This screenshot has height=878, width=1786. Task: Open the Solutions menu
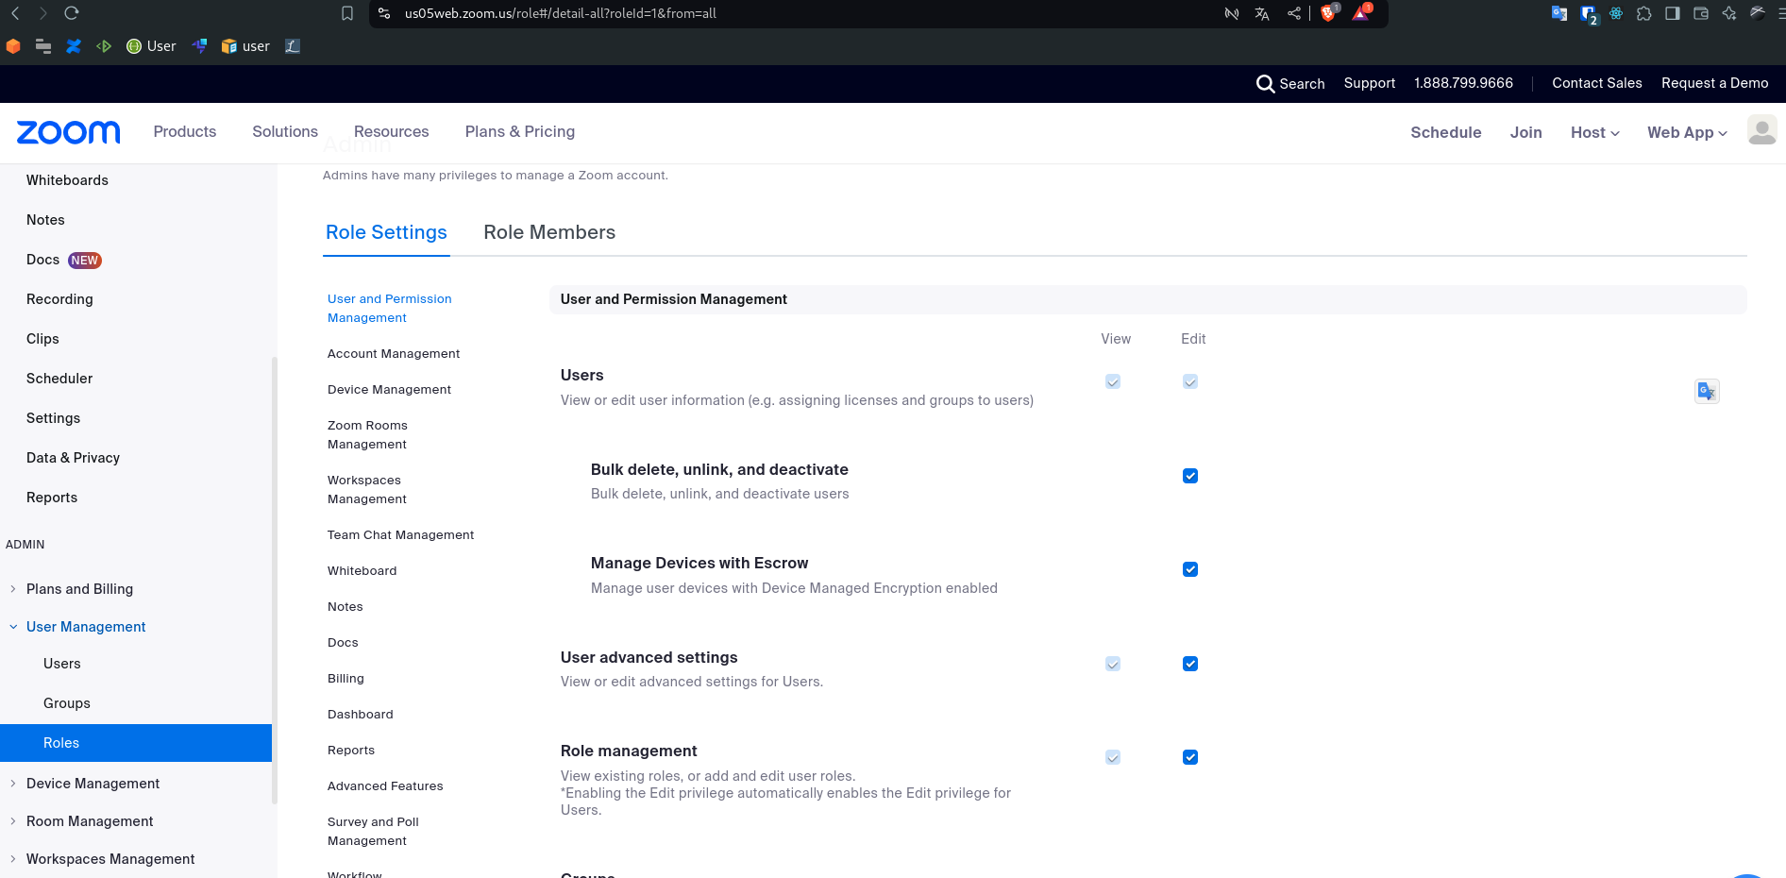click(x=285, y=132)
